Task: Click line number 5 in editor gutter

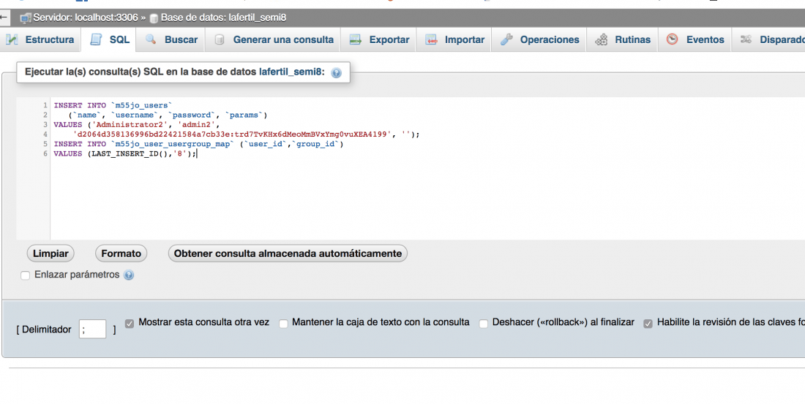Action: point(45,144)
